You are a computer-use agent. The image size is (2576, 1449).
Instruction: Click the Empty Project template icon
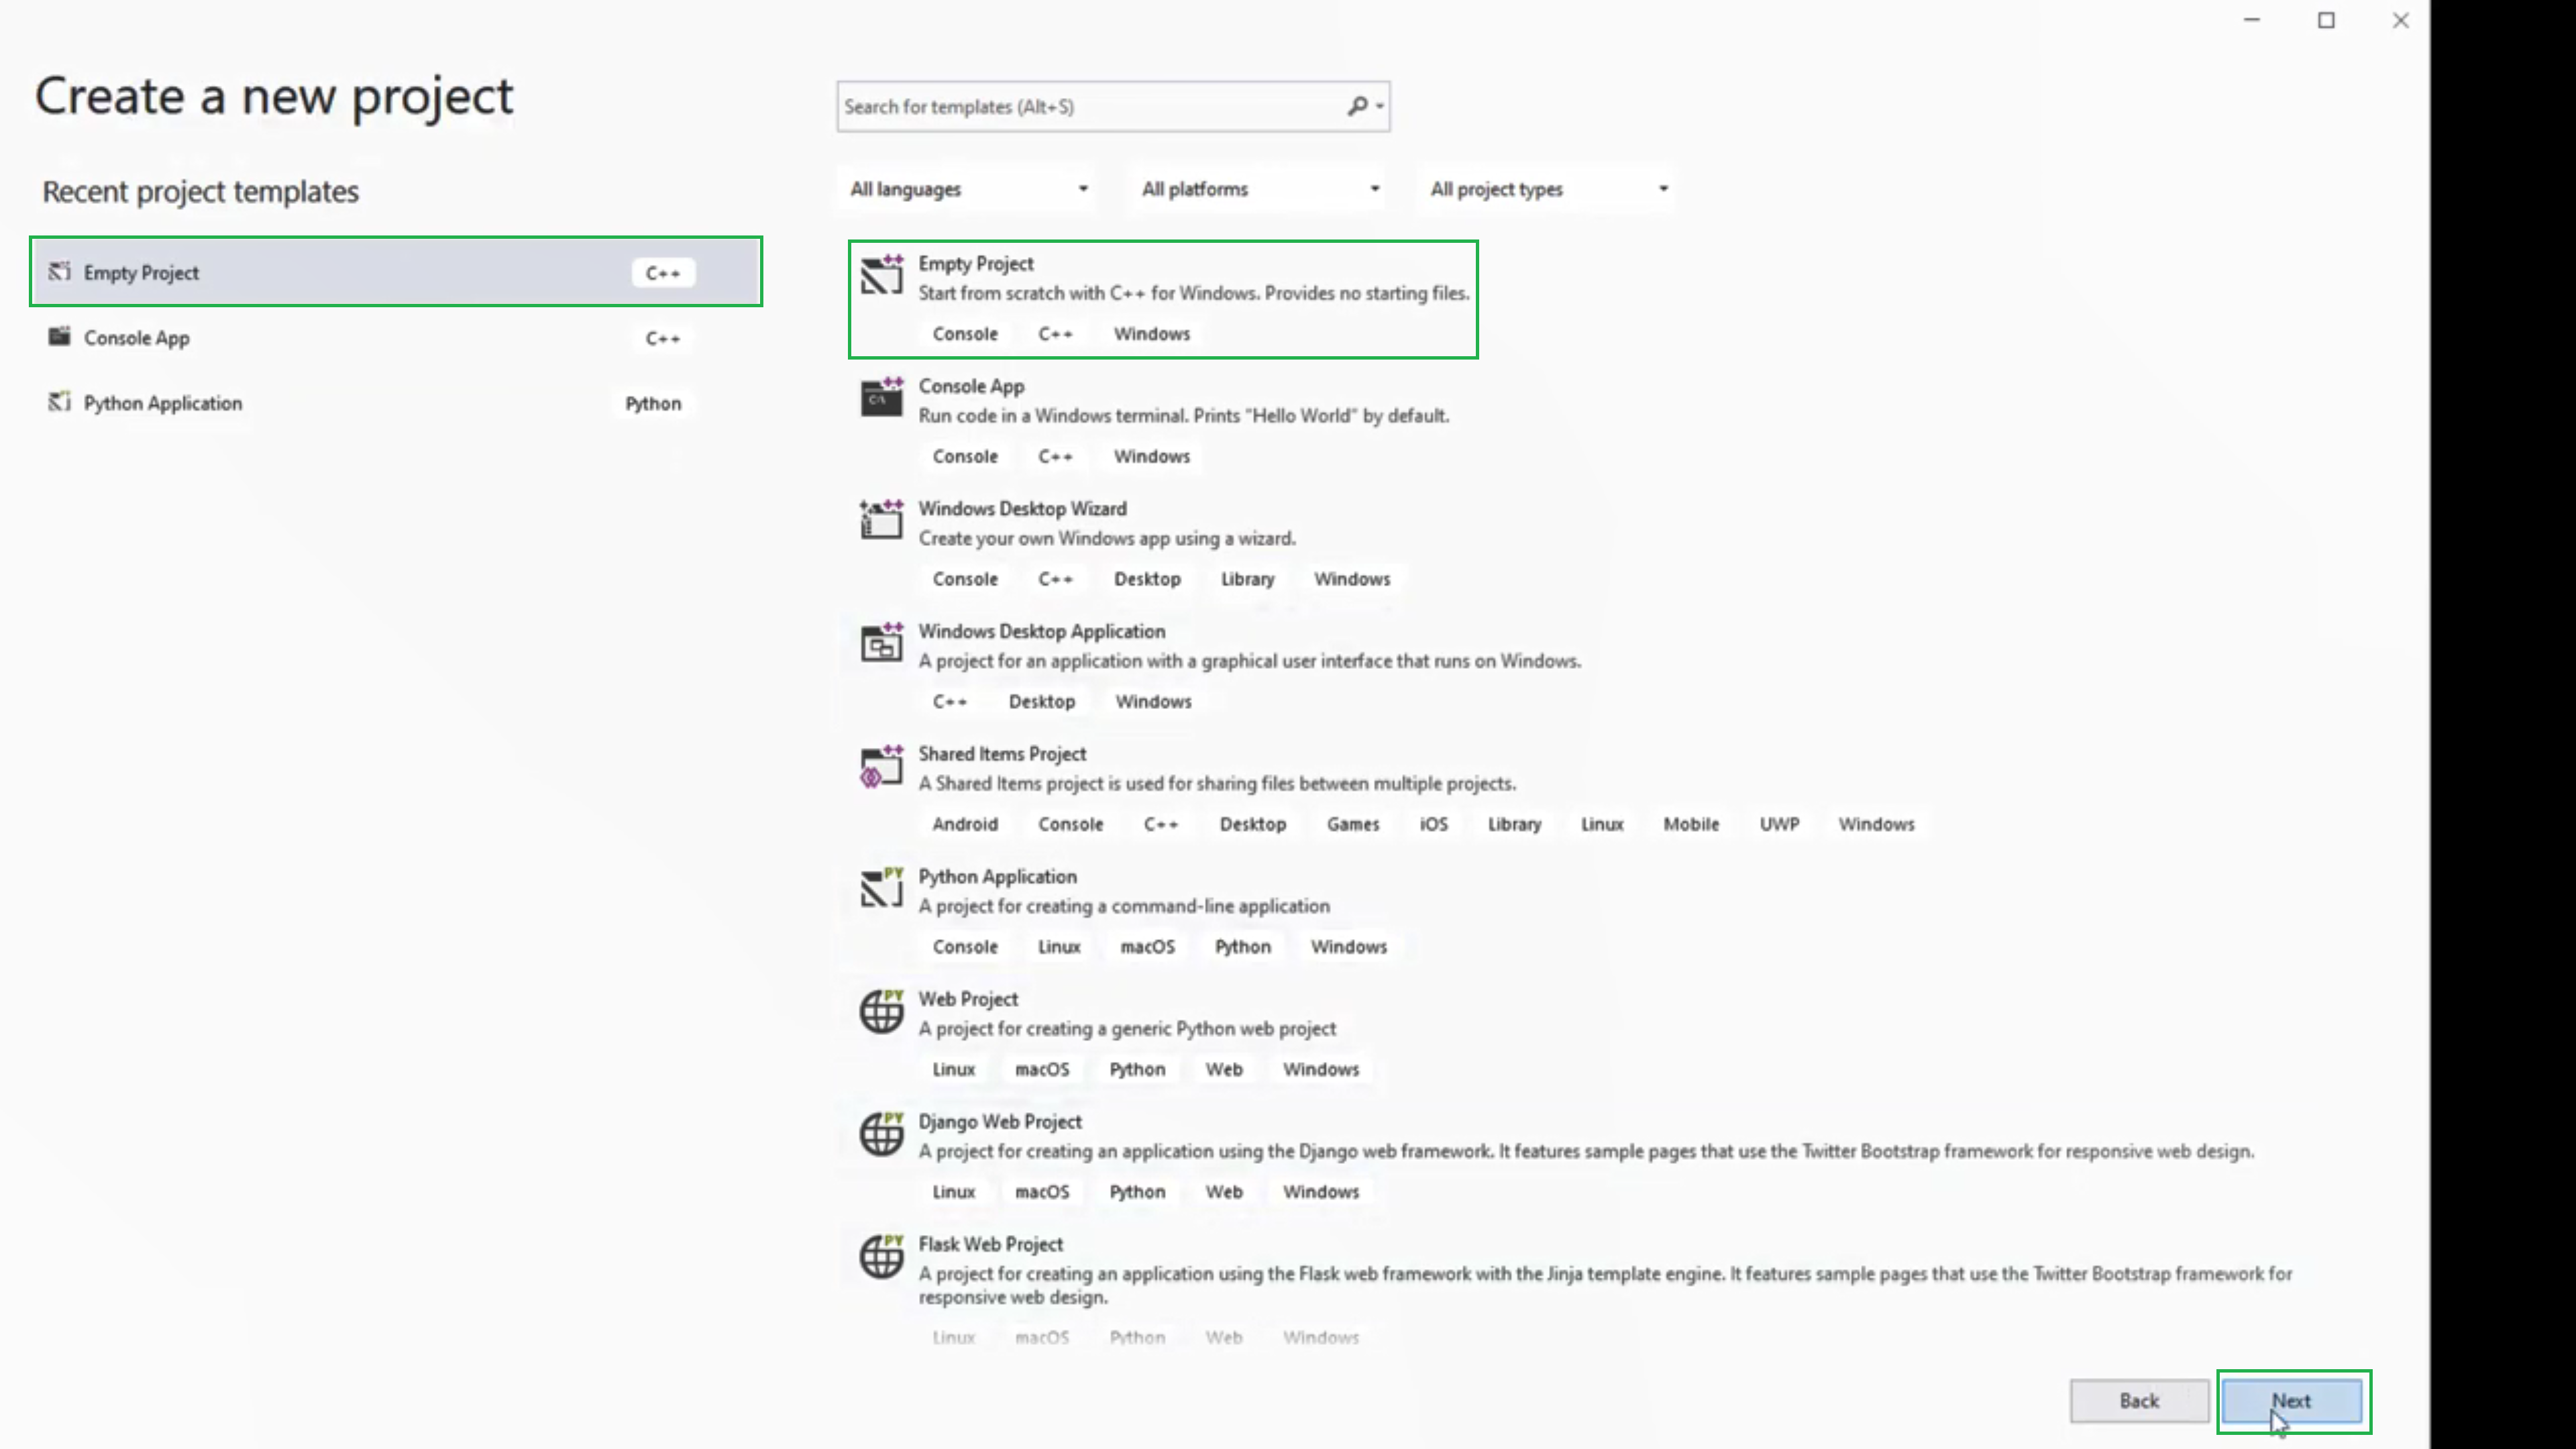tap(881, 275)
